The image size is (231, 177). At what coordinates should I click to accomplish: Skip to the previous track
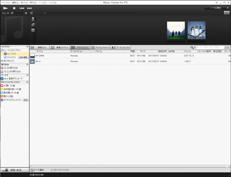[x=22, y=8]
